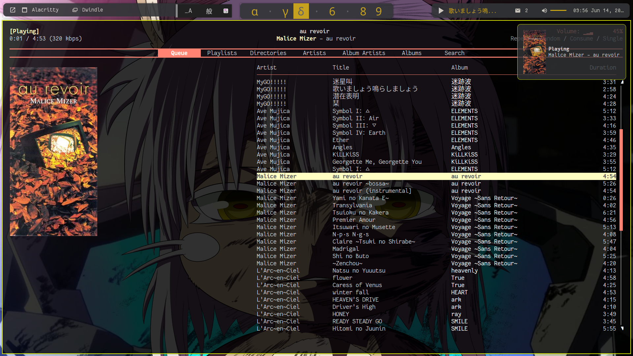Image resolution: width=633 pixels, height=356 pixels.
Task: Click the notification popup album thumbnail
Action: (x=534, y=52)
